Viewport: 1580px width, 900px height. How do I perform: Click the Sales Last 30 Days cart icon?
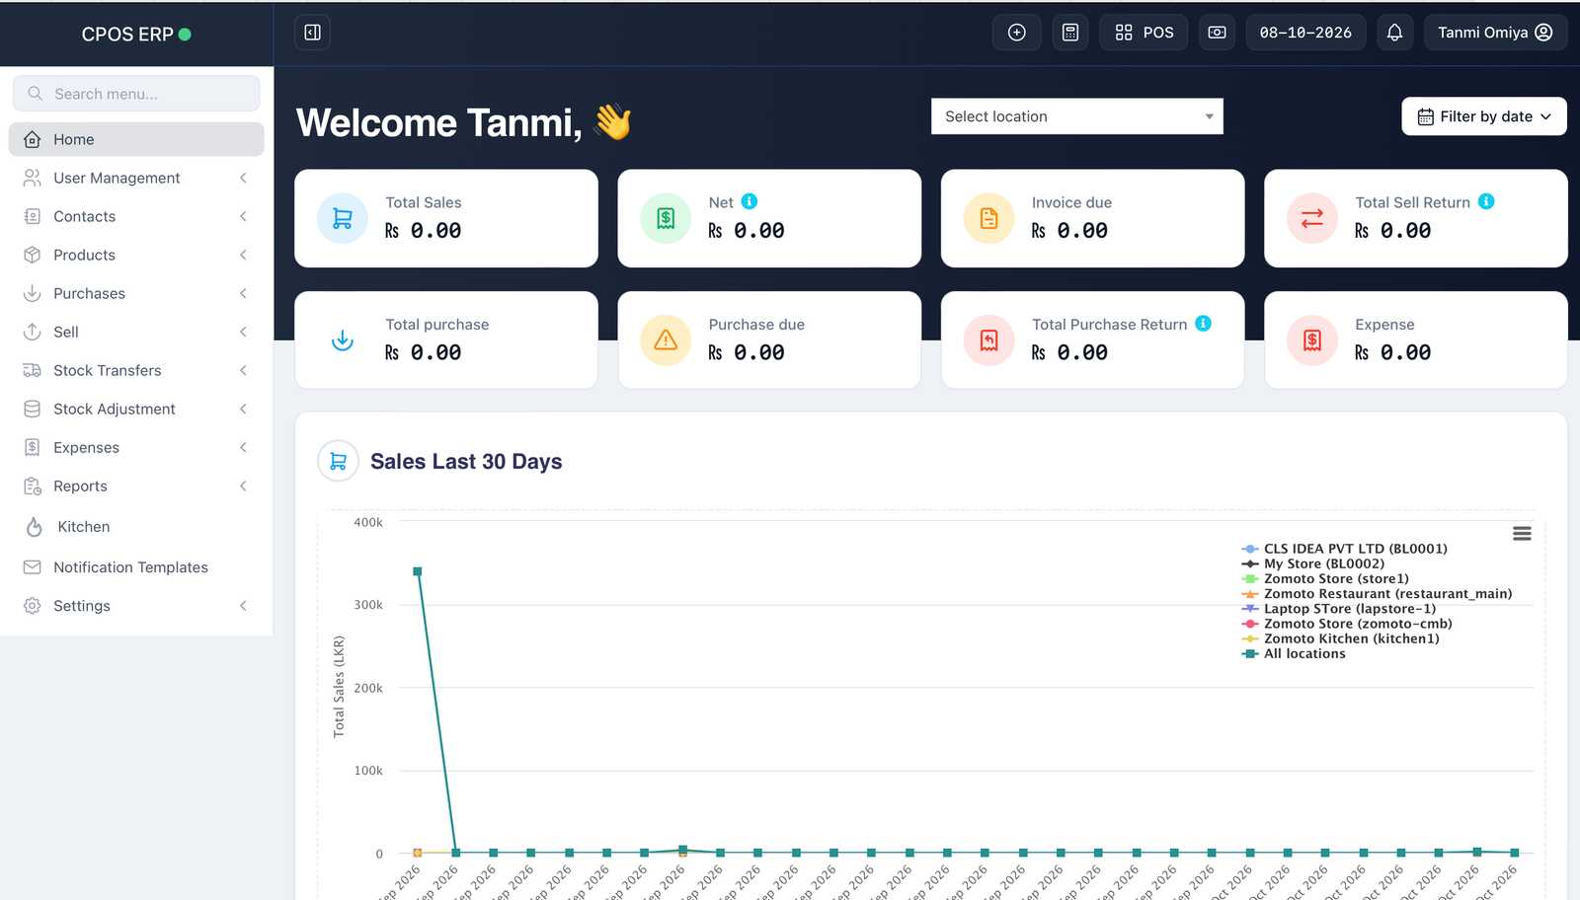pyautogui.click(x=338, y=461)
